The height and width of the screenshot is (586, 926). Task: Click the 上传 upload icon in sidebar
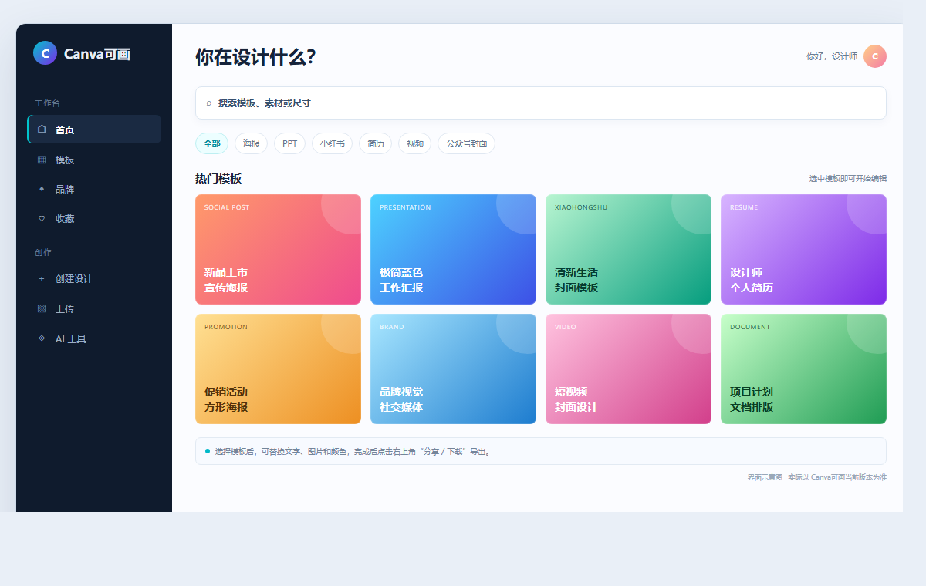[x=42, y=308]
